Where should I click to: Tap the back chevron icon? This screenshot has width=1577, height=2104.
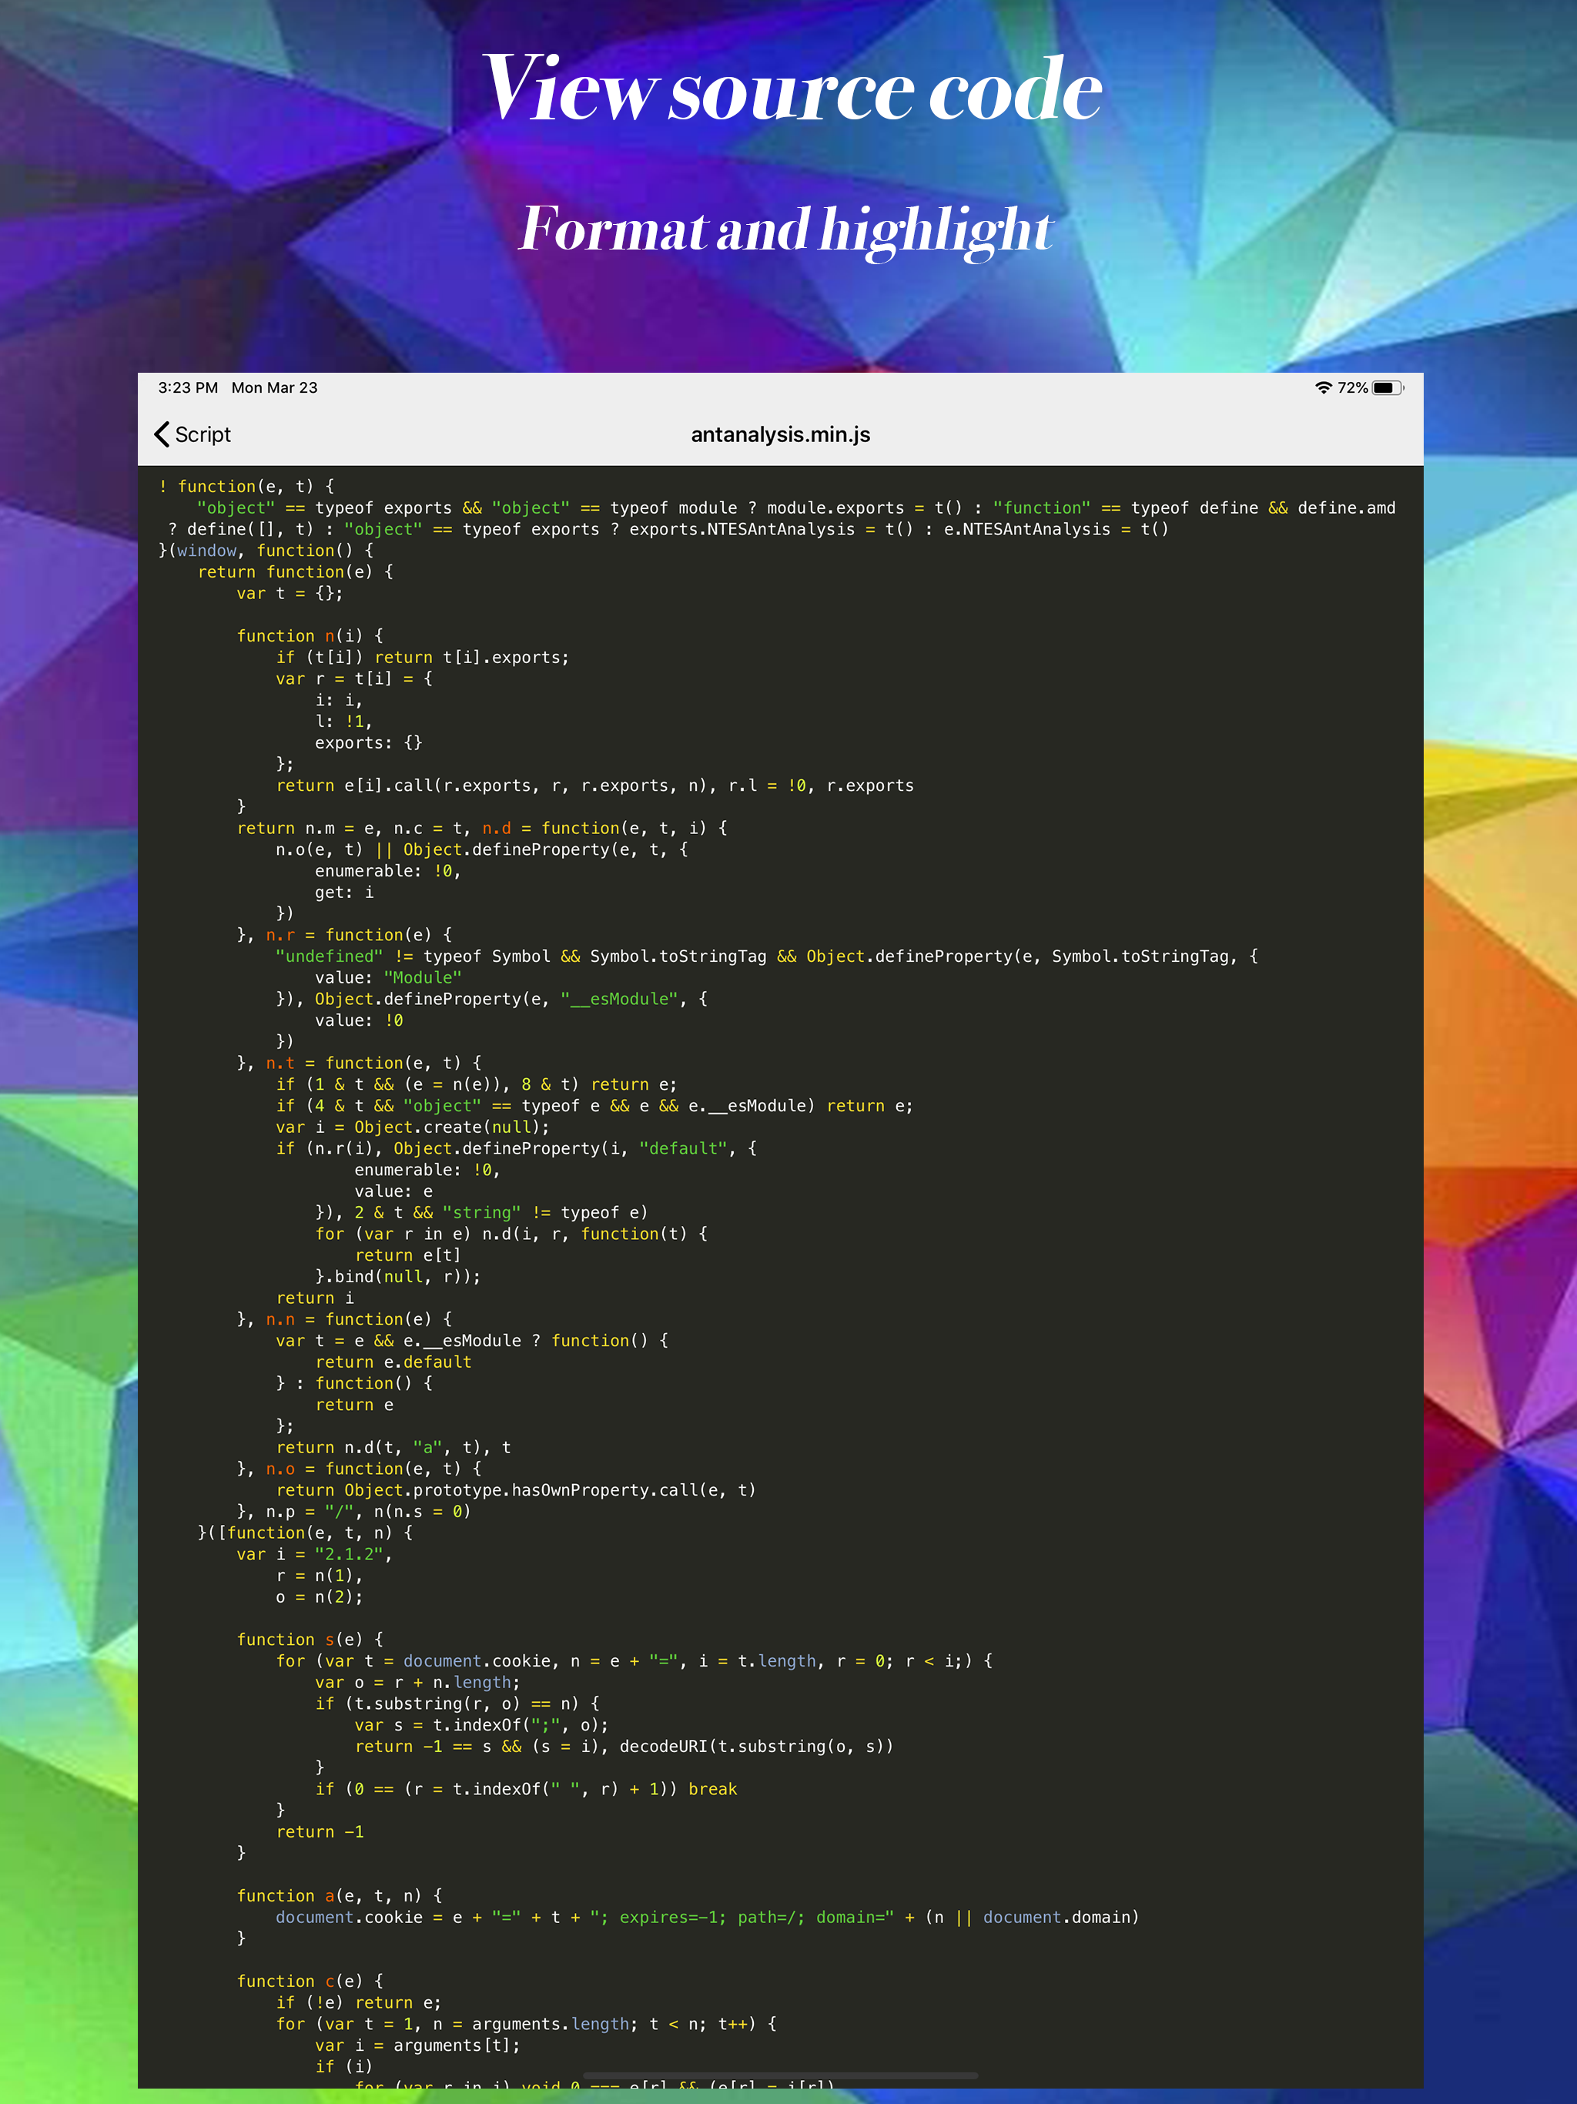[162, 434]
